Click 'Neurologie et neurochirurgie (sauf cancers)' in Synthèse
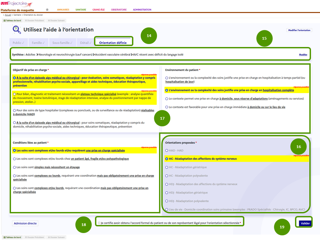The image size is (320, 240). tap(66, 54)
